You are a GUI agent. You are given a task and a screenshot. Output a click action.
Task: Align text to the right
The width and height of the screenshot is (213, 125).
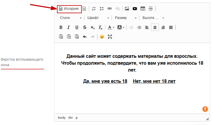[x=163, y=27]
